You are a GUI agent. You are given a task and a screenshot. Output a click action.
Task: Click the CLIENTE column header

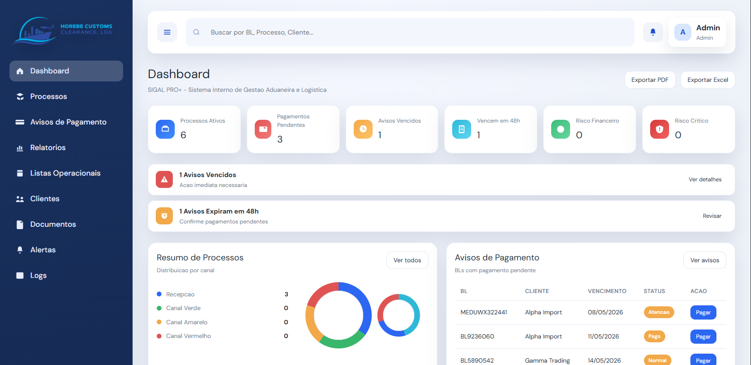(x=537, y=291)
